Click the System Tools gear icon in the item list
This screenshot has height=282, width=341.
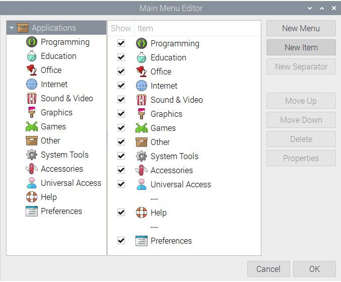tap(142, 156)
